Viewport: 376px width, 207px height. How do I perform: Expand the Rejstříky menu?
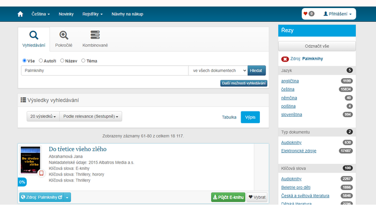point(92,14)
